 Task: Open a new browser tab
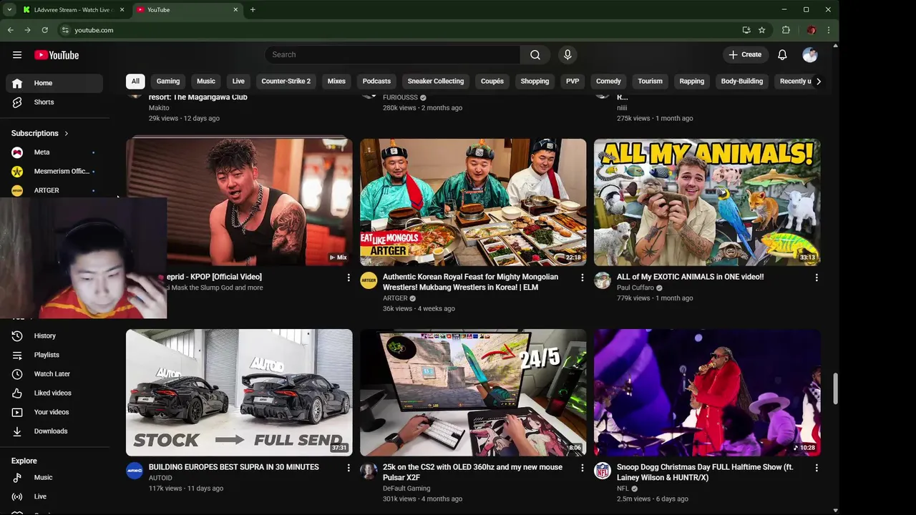click(253, 10)
